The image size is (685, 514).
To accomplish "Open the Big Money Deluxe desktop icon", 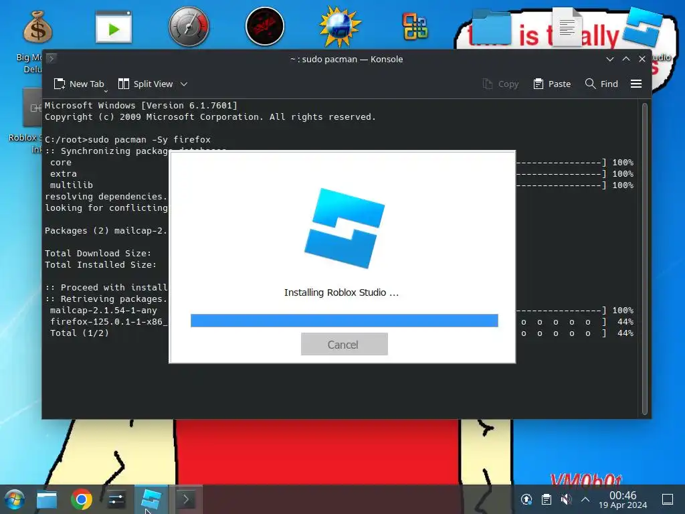I will pyautogui.click(x=37, y=27).
